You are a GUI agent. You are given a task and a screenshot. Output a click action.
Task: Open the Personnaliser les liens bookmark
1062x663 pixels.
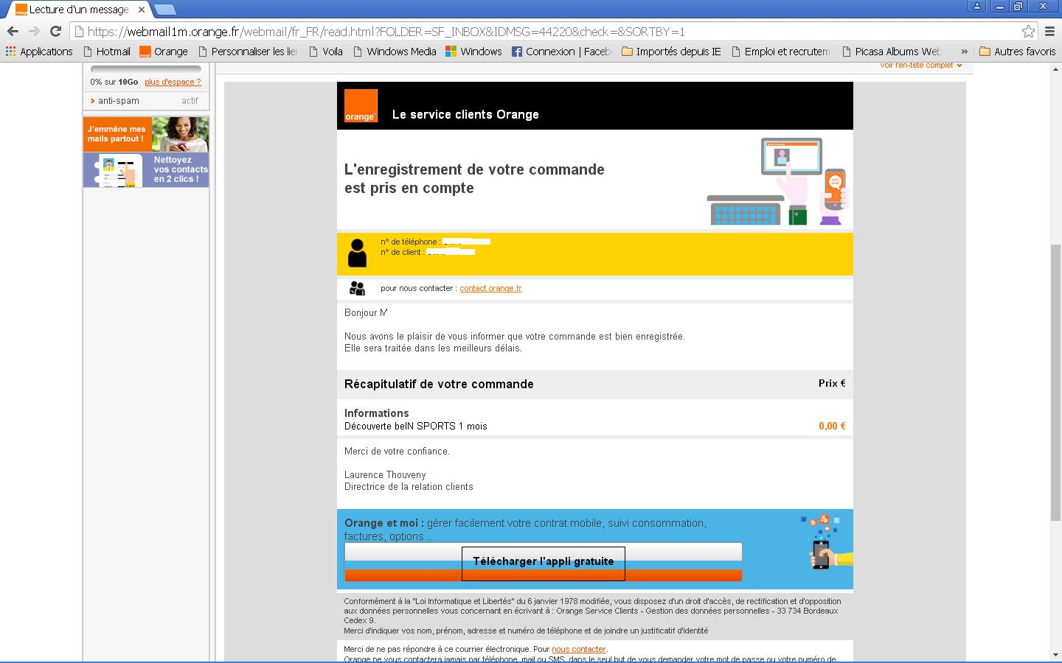[247, 52]
